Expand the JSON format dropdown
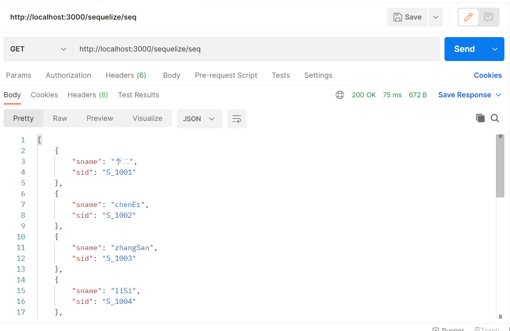Viewport: 510px width, 331px height. pyautogui.click(x=199, y=119)
